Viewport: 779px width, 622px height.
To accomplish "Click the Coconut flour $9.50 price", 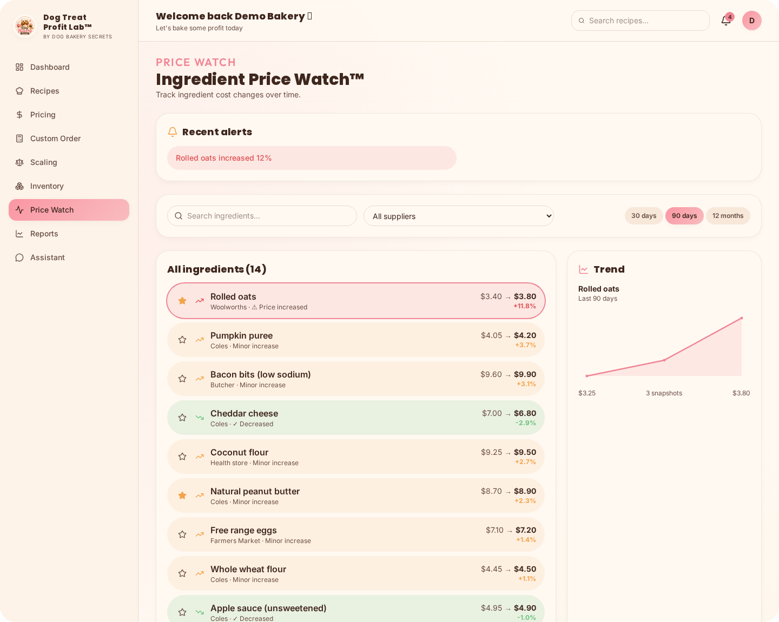I will 525,452.
